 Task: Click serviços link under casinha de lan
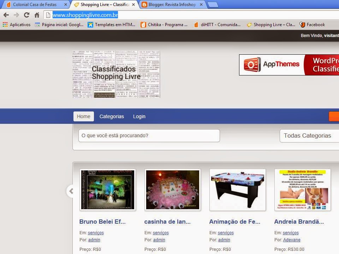[x=161, y=233]
